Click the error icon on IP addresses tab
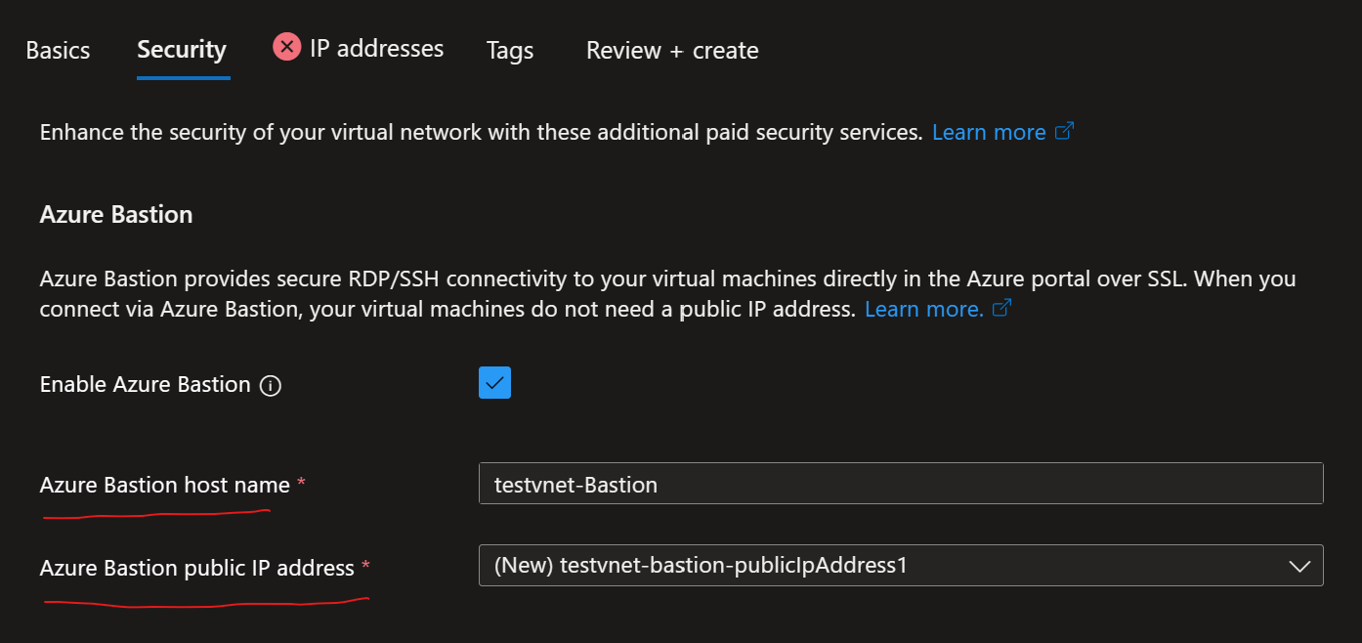1362x643 pixels. coord(284,46)
